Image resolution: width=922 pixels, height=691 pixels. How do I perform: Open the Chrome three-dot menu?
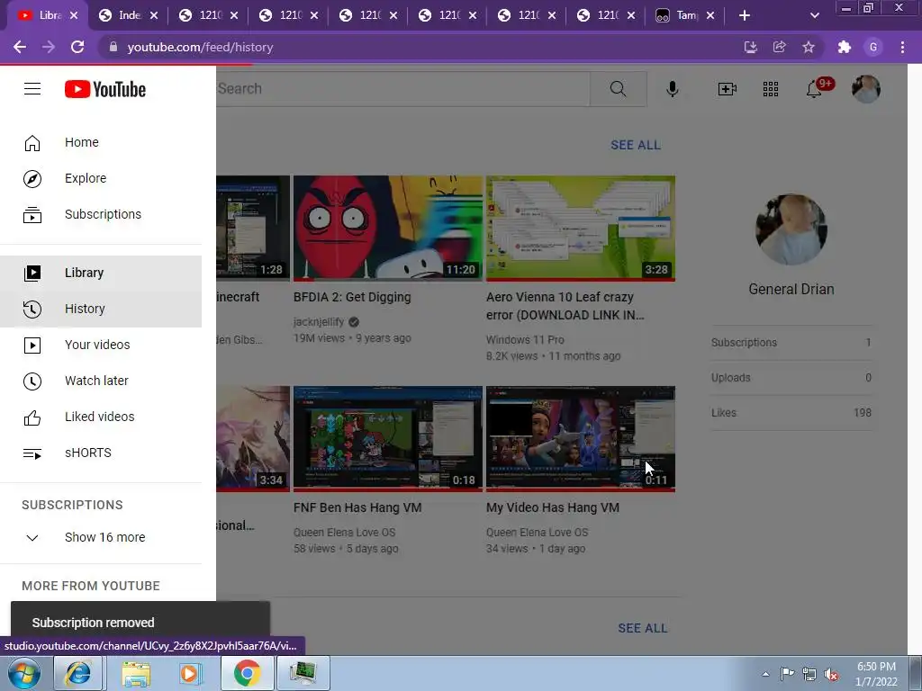point(902,47)
